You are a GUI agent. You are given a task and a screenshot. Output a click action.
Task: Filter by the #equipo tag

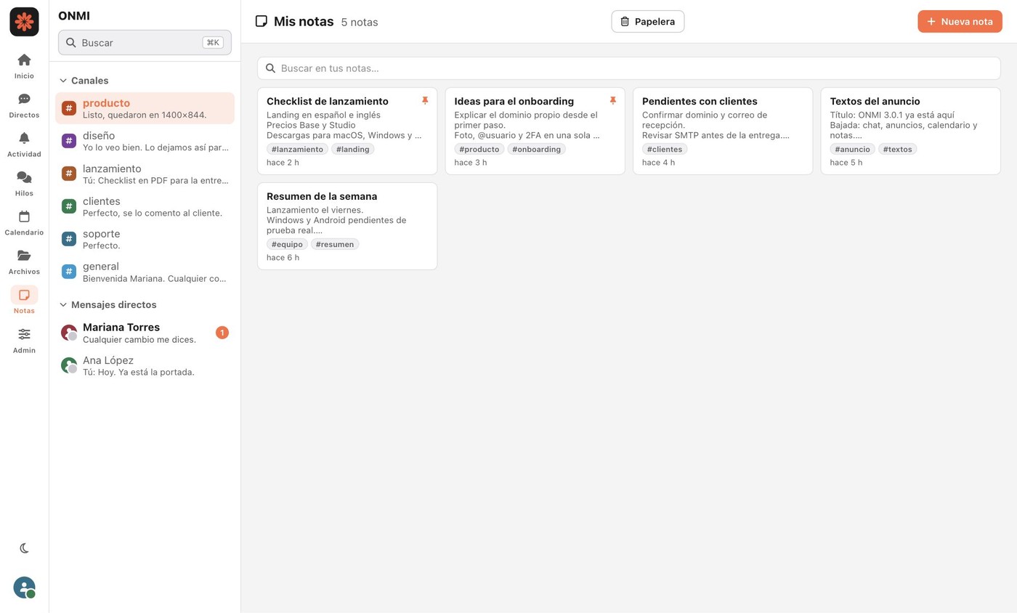287,244
